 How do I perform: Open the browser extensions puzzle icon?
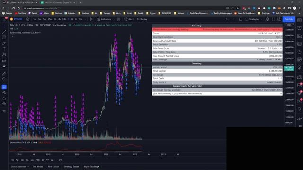point(284,8)
